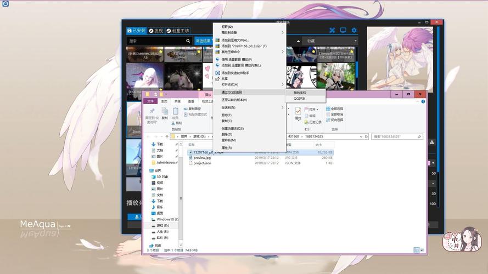
Task: Choose Rename (M) in the context menu
Action: (x=249, y=140)
